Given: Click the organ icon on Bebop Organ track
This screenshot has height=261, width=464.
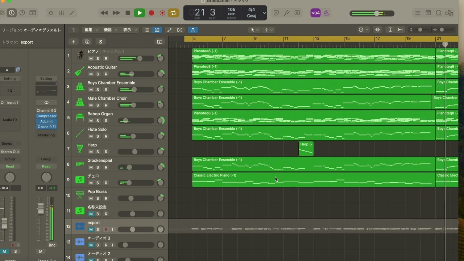Looking at the screenshot, I should 80,117.
